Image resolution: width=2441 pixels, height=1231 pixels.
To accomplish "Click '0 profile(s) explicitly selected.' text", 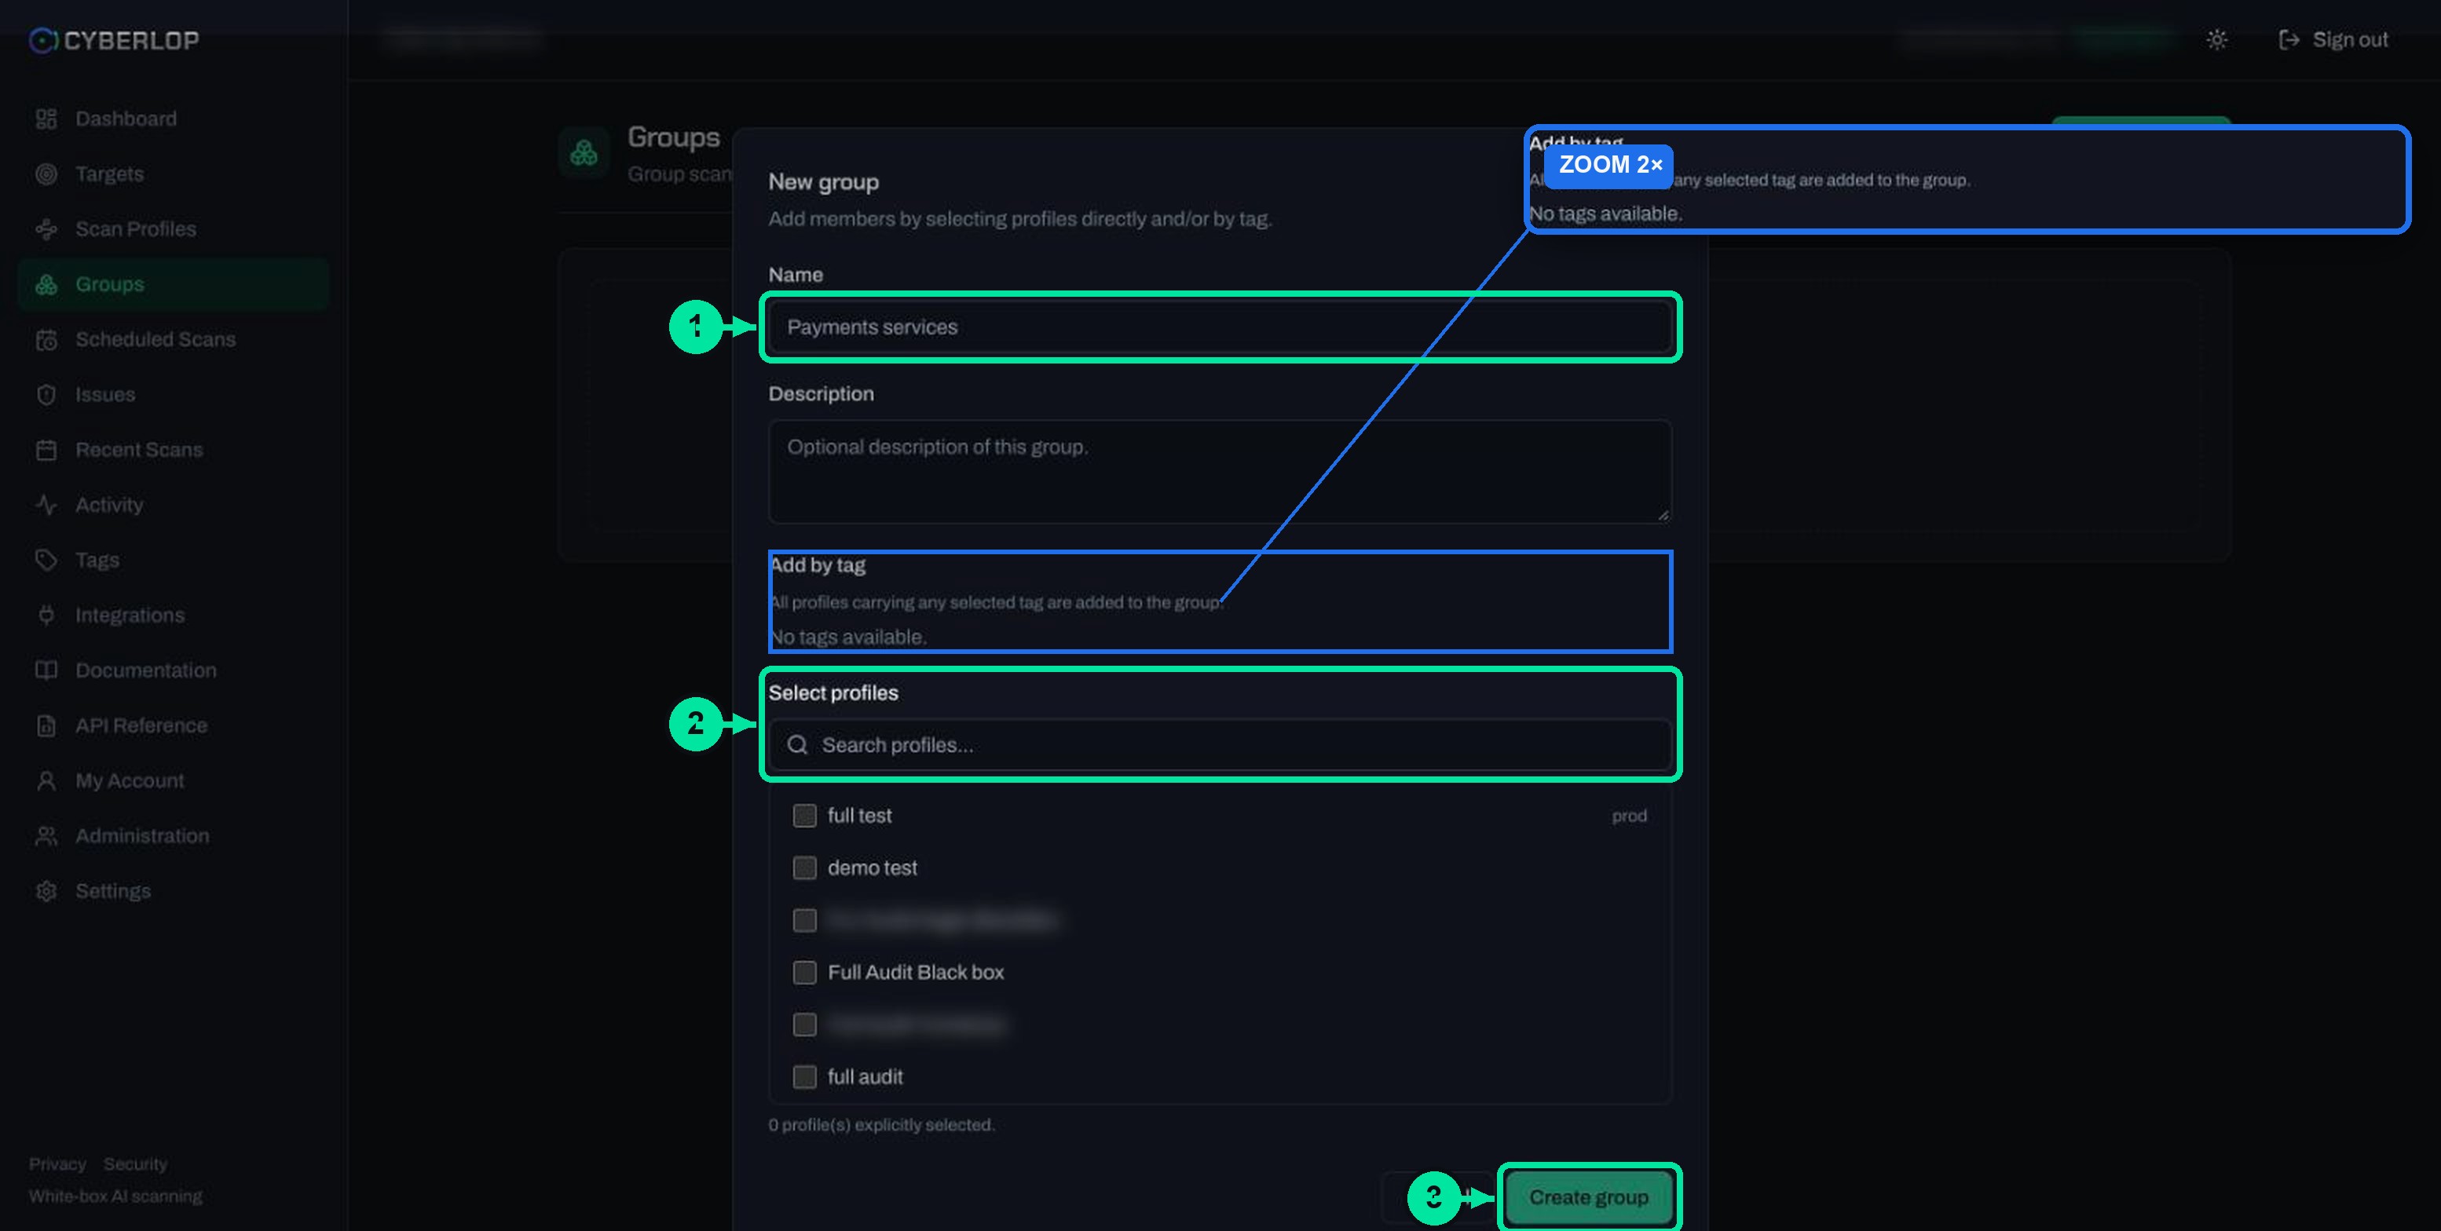I will [x=881, y=1125].
